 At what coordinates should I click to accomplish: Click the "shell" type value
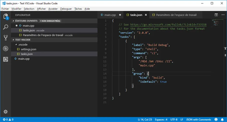coord(151,49)
